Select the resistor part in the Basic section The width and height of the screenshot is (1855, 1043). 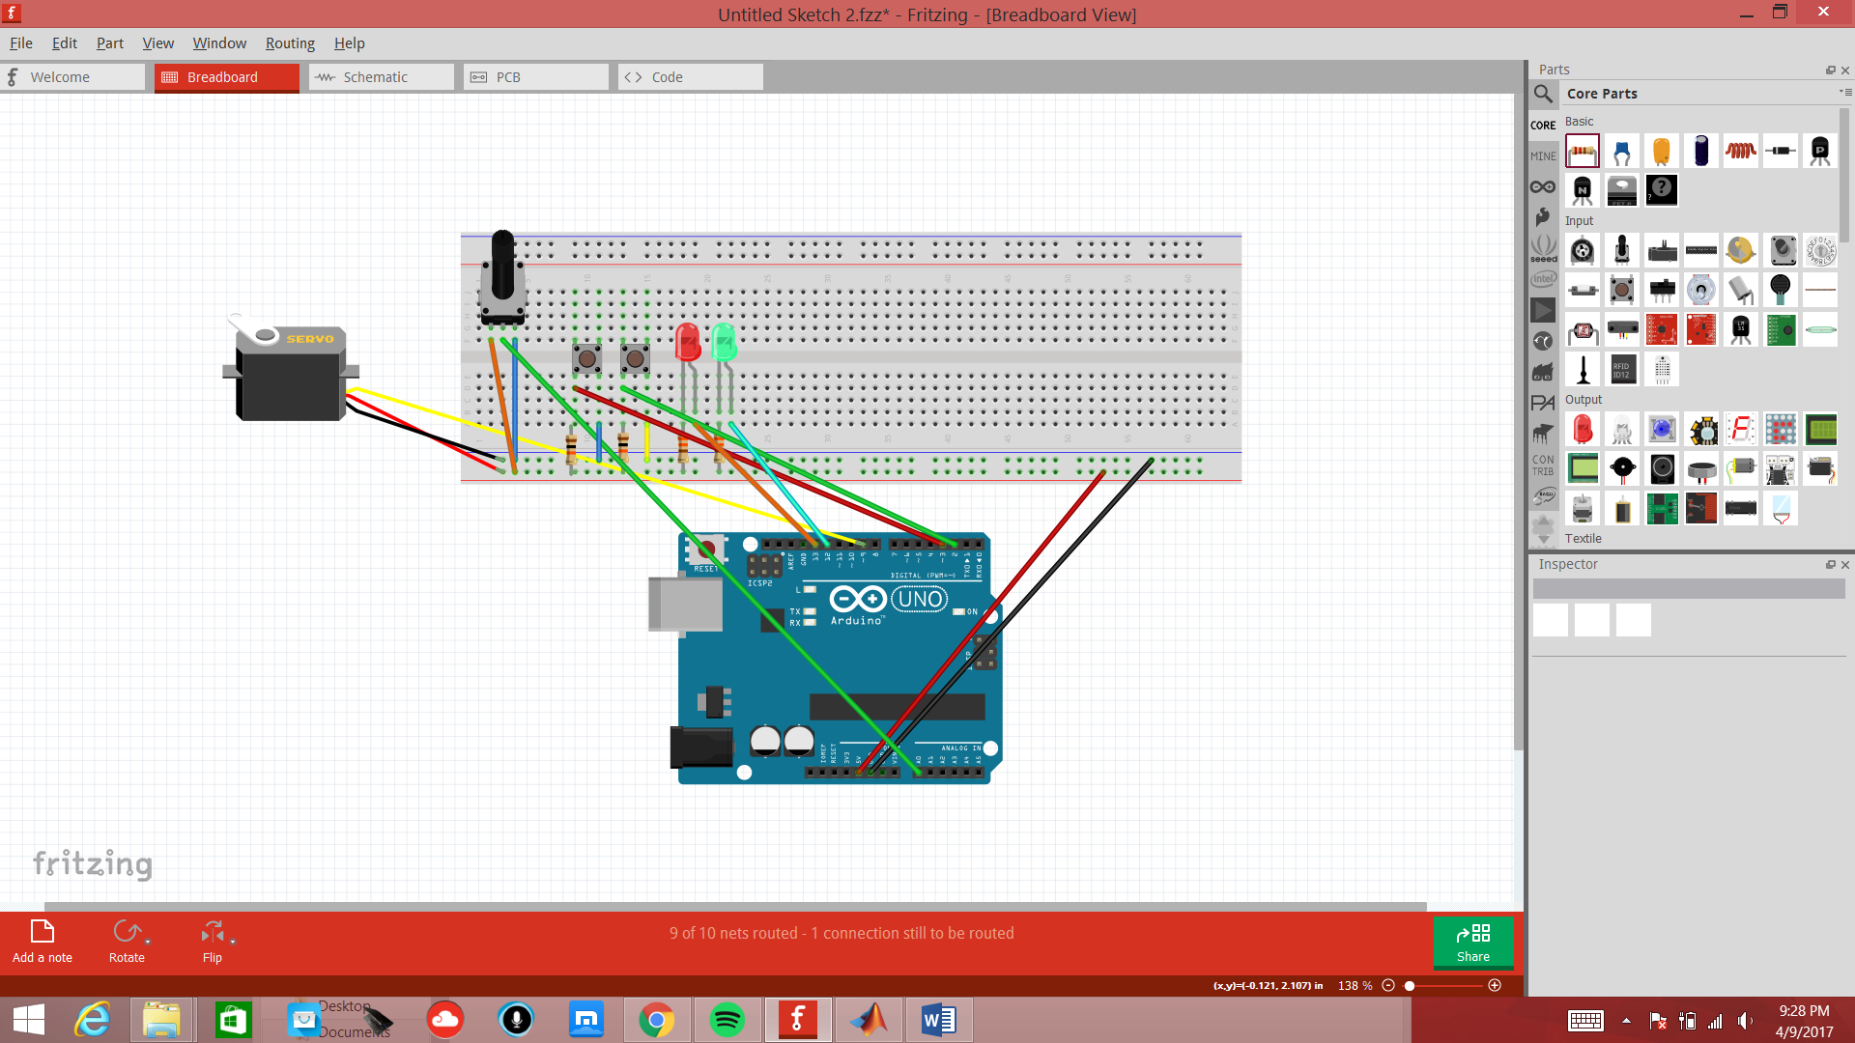pos(1582,151)
